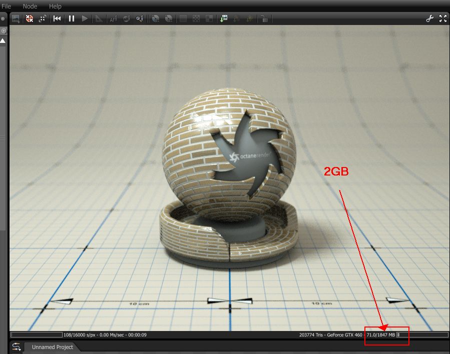This screenshot has height=354, width=450.
Task: Open the Help menu
Action: (55, 6)
